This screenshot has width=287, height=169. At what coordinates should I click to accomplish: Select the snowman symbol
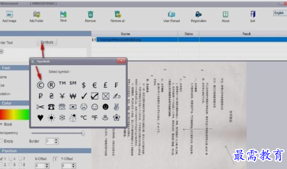[x=73, y=117]
